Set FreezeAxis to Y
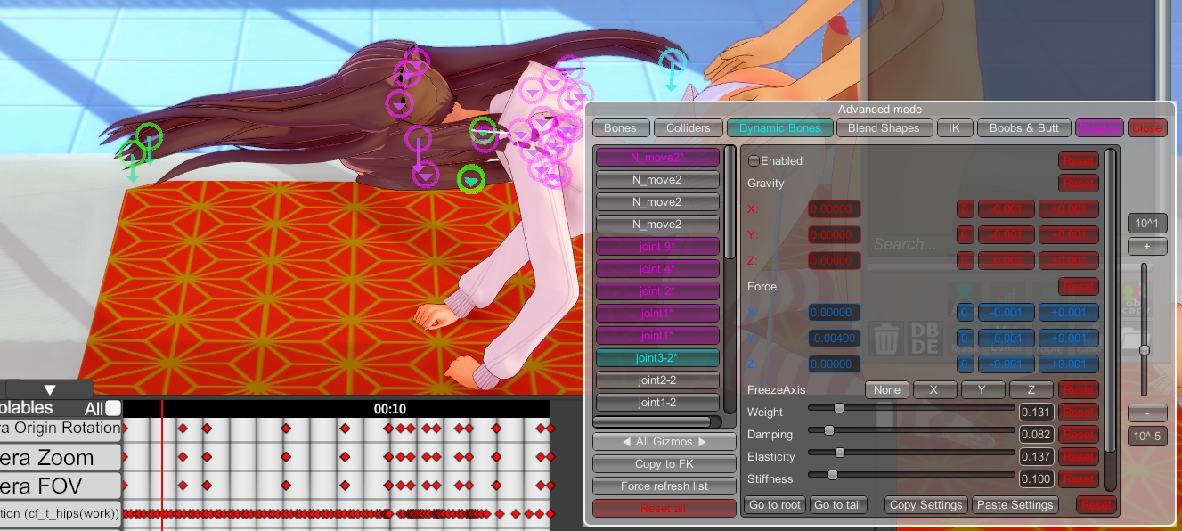1182x531 pixels. pyautogui.click(x=983, y=390)
